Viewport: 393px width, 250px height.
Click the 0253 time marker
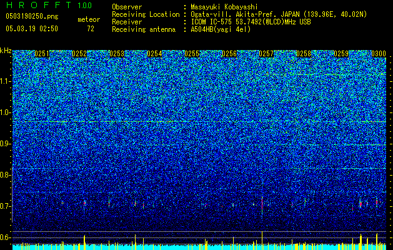tap(117, 54)
